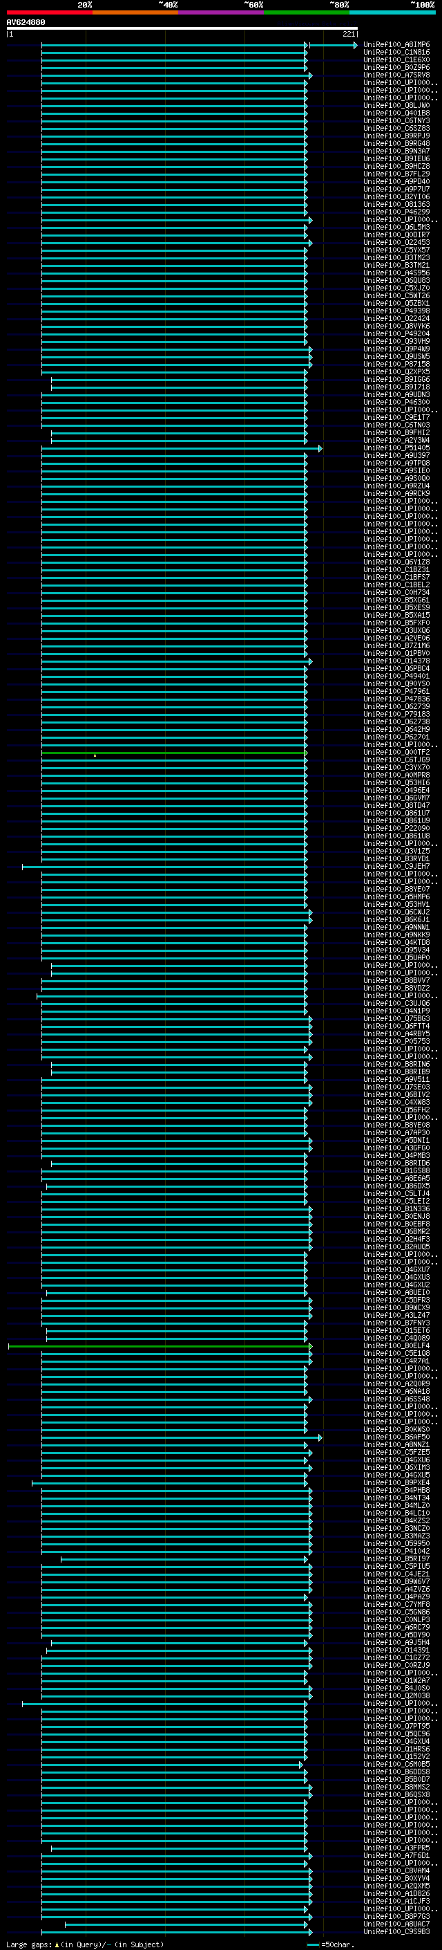Click alignment bar for UniRef100_C9JEH7
Viewport: 442px width, 1950px height.
click(164, 867)
